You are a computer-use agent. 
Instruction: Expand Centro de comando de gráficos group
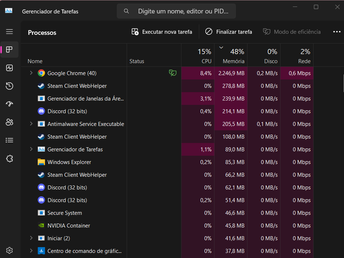(31, 250)
